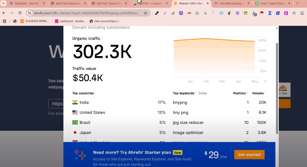307x167 pixels.
Task: Open the selection capture extension
Action: (x=205, y=13)
